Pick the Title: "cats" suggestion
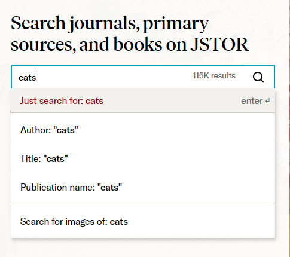The width and height of the screenshot is (290, 257). pos(143,159)
